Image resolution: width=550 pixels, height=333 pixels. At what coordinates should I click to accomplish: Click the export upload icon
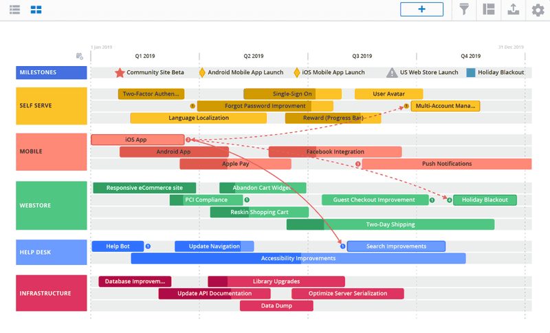513,9
